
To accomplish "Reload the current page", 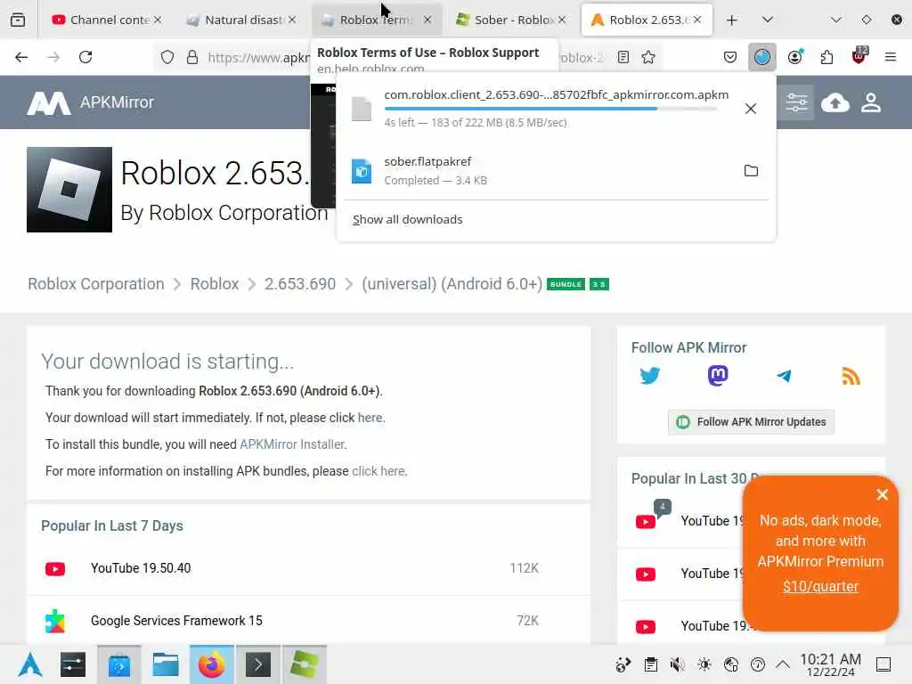I will point(85,57).
